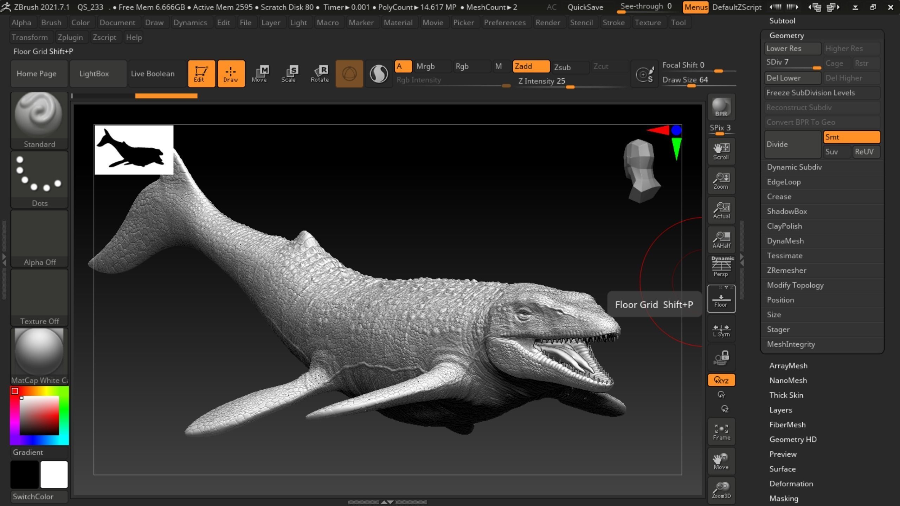Viewport: 900px width, 506px height.
Task: Click the AAHalf zoom icon
Action: 721,240
